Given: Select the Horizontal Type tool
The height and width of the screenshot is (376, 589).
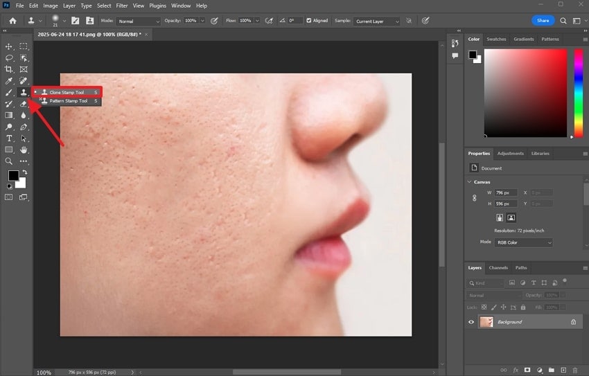Looking at the screenshot, I should point(8,138).
